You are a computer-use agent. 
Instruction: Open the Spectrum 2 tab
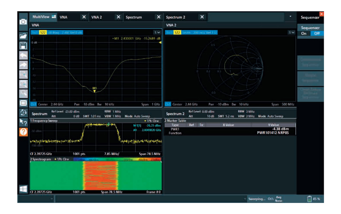point(176,17)
